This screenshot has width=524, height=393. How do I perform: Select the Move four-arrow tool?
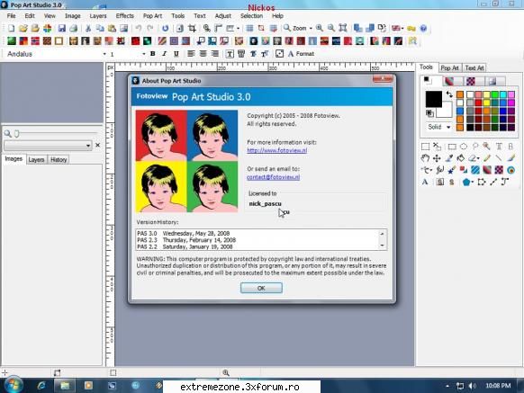[437, 158]
